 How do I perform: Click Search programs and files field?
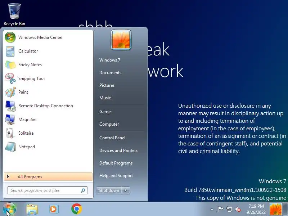(x=48, y=190)
